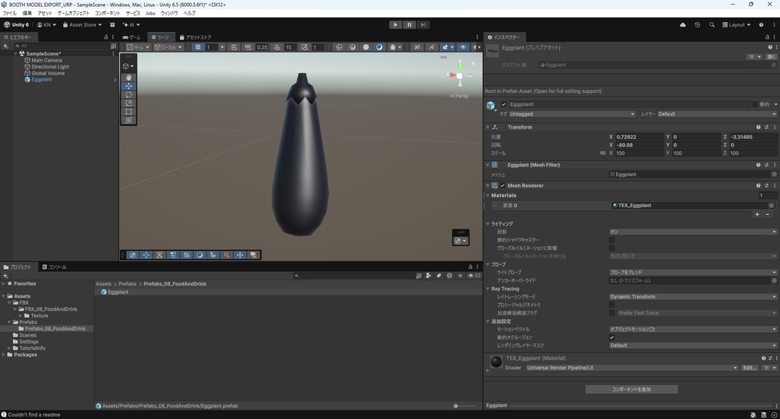Open the search icon in top toolbar

[x=712, y=24]
